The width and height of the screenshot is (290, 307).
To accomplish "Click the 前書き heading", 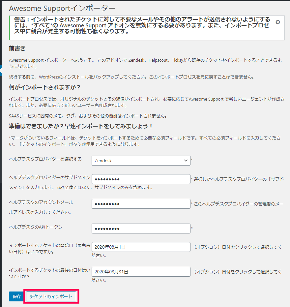I will click(17, 48).
